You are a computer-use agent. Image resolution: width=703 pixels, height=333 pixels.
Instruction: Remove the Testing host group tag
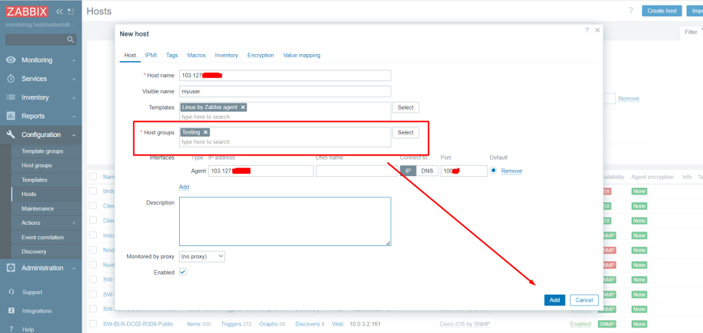205,132
